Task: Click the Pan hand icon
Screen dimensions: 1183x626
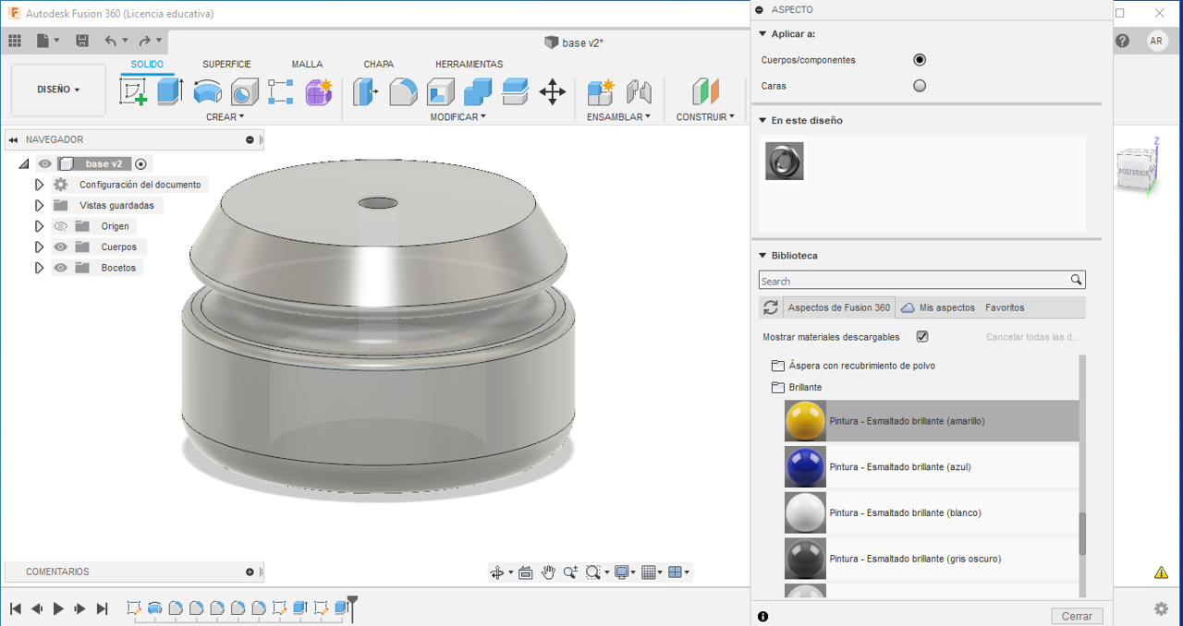Action: pyautogui.click(x=548, y=572)
